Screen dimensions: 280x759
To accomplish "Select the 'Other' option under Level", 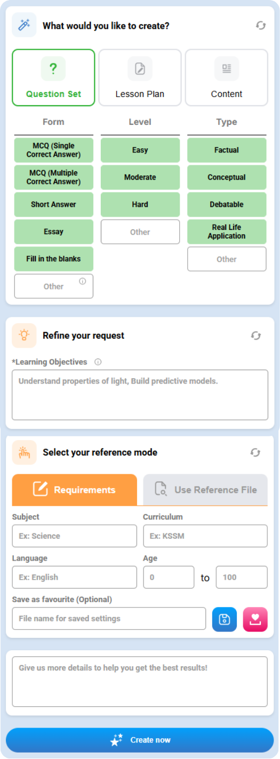I will [x=140, y=232].
